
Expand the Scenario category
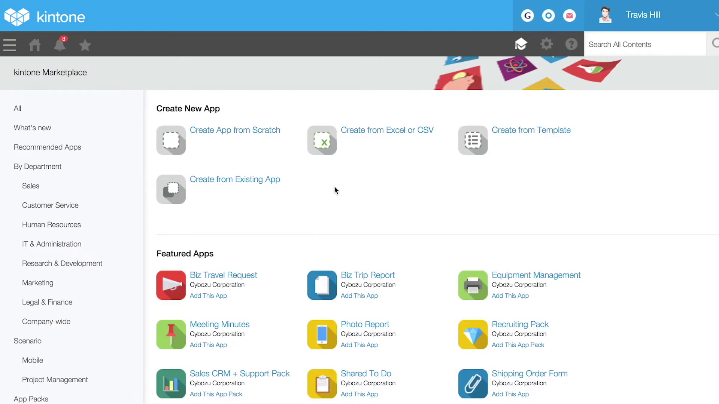tap(27, 341)
